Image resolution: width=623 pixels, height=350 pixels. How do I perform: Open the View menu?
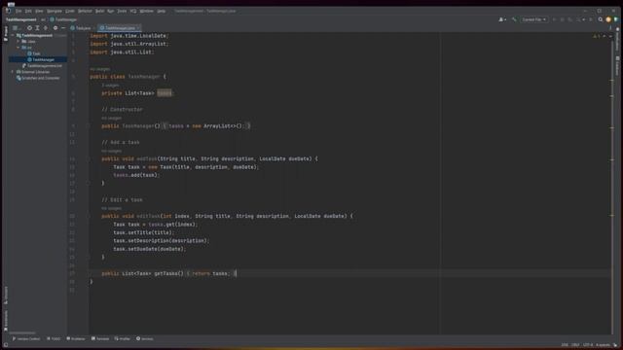click(x=39, y=11)
